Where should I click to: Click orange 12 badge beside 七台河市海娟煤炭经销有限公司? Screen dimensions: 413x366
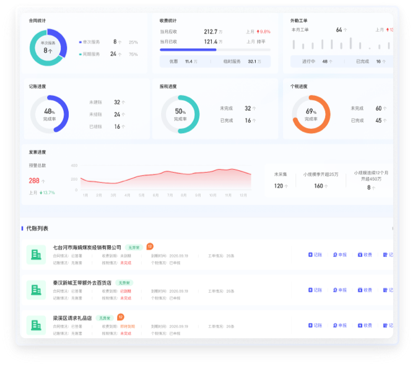point(150,246)
